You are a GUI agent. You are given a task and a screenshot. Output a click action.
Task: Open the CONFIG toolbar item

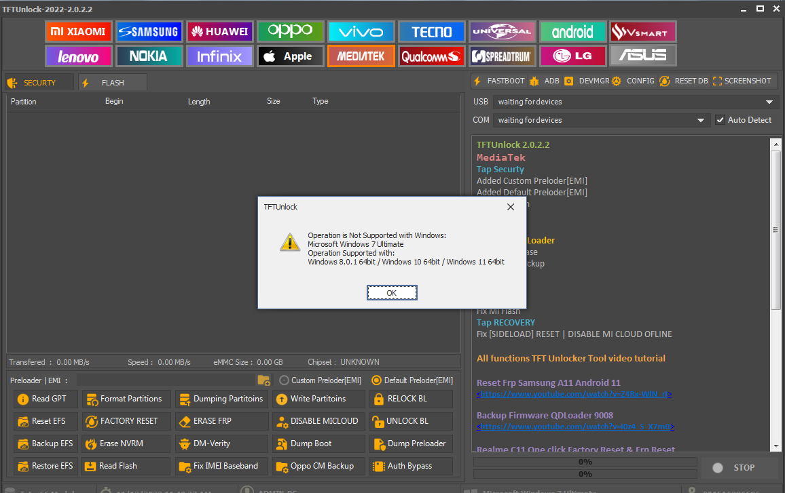[634, 81]
